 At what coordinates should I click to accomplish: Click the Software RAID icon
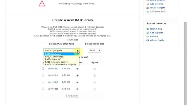click(148, 12)
